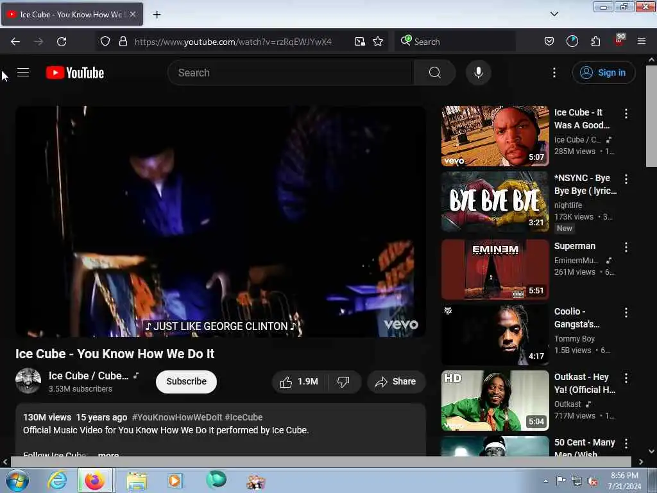The width and height of the screenshot is (657, 493).
Task: Open Outkast Hey Ya thumbnail
Action: pos(495,401)
